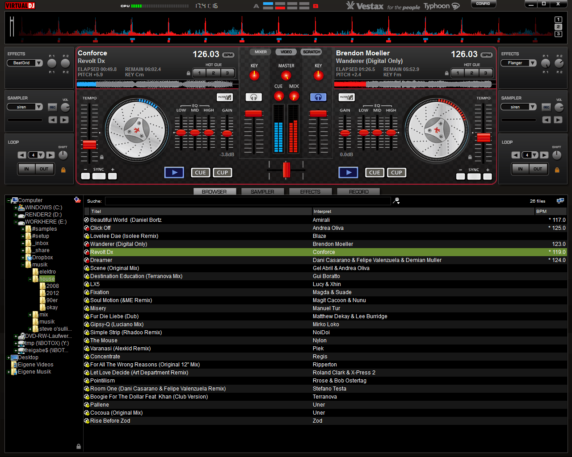Screen dimensions: 572x457
Task: Toggle right loop lock icon
Action: (x=557, y=170)
